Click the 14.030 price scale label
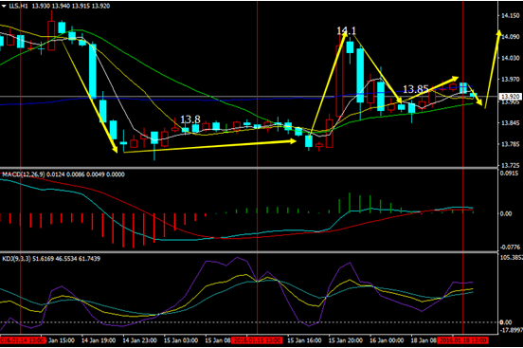 coord(511,58)
